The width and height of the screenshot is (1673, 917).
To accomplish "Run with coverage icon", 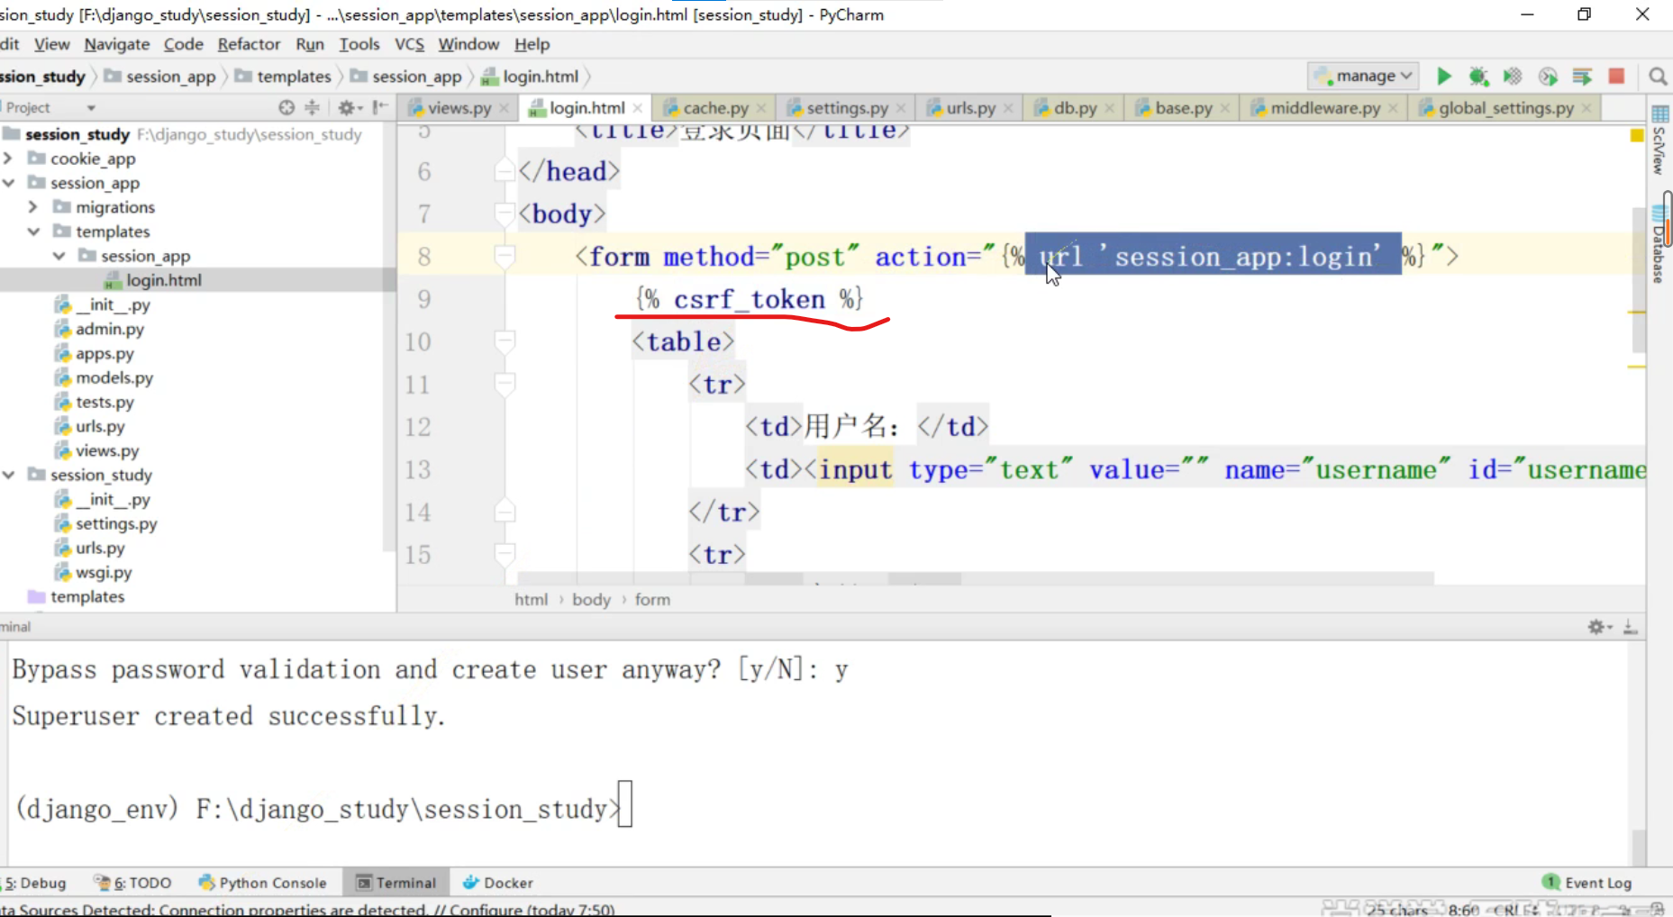I will point(1513,77).
